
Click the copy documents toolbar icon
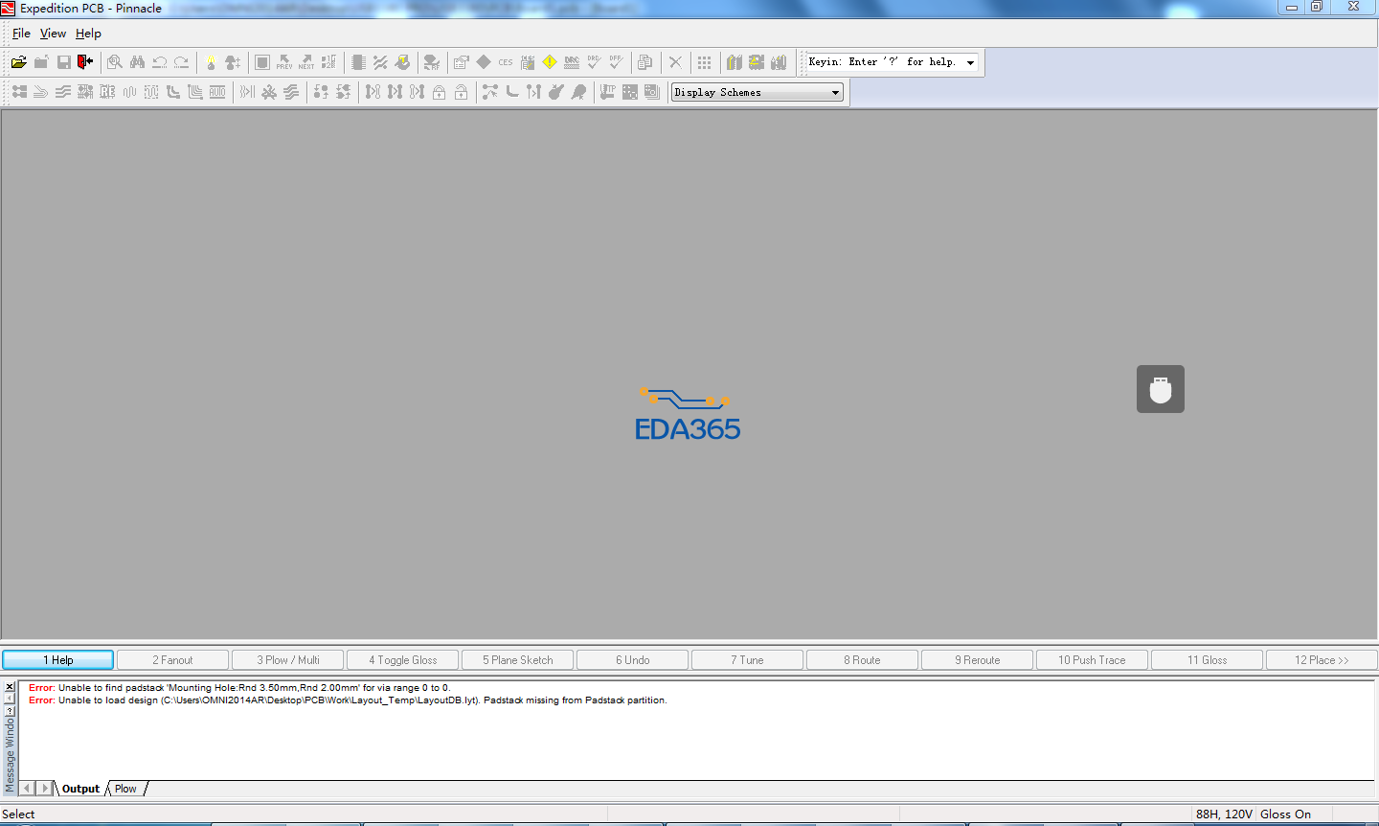tap(645, 62)
